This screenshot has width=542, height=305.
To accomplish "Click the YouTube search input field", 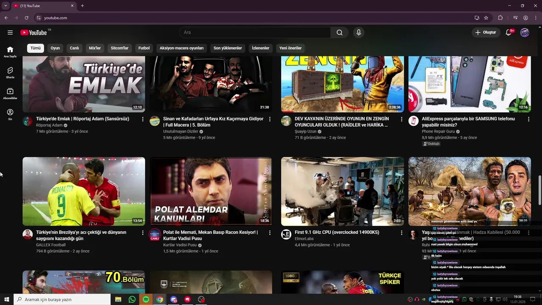I will (x=255, y=33).
